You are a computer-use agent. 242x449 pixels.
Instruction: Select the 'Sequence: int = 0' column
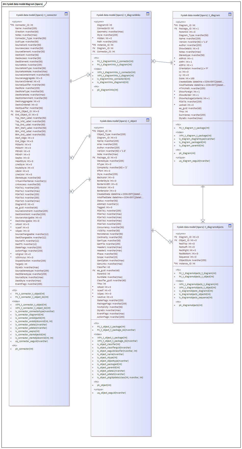[188, 257]
